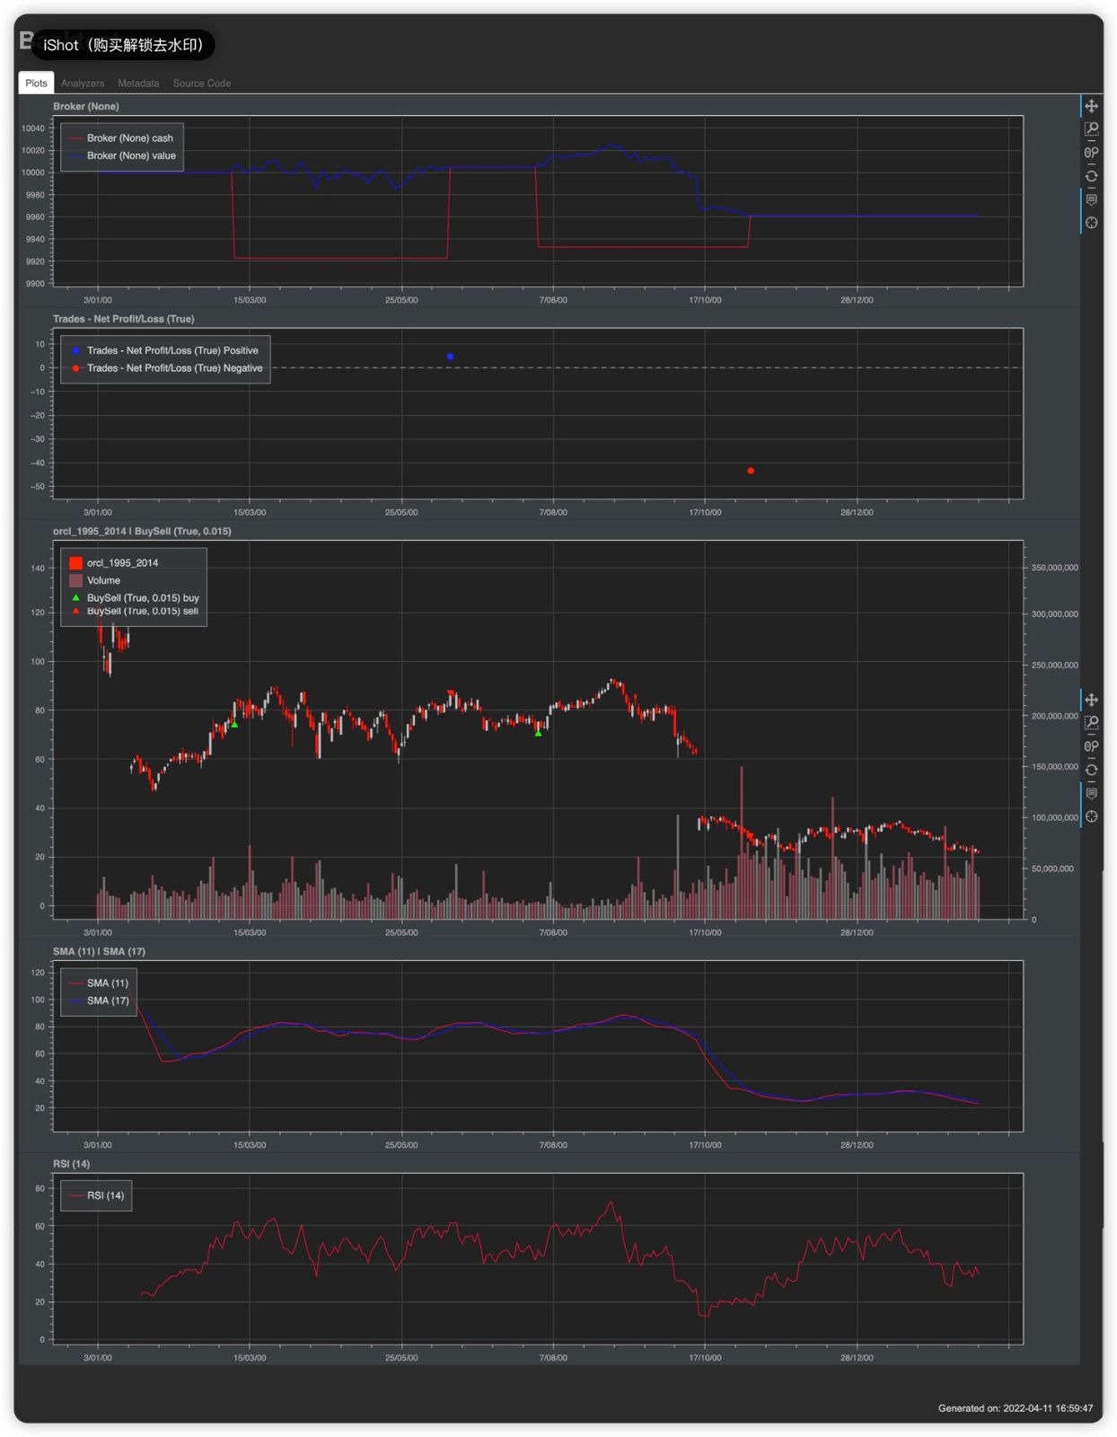Select the Pan tool in the Broker chart toolbar
1117x1437 pixels.
(1091, 106)
